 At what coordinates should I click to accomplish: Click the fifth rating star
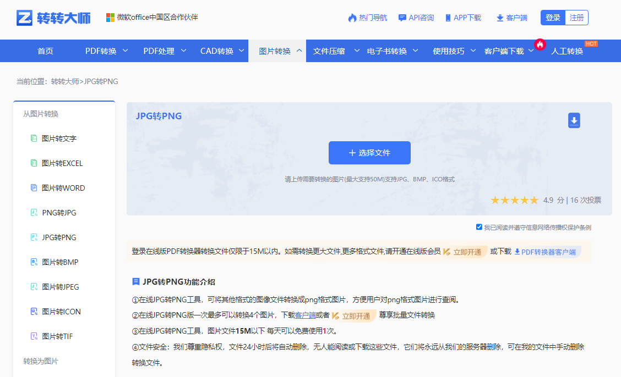coord(533,200)
